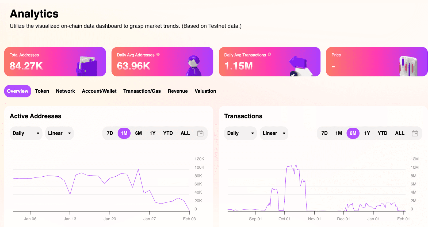Screen dimensions: 428x227
Task: Select YTD range for Transactions chart
Action: click(x=383, y=133)
